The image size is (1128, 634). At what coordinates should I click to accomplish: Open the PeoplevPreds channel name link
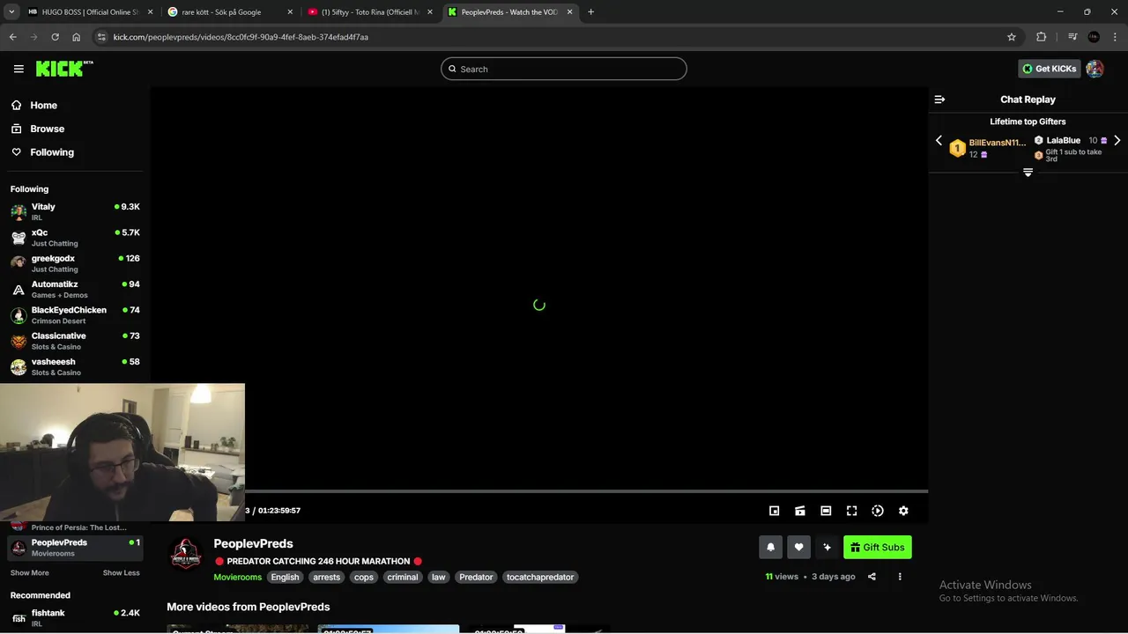253,543
